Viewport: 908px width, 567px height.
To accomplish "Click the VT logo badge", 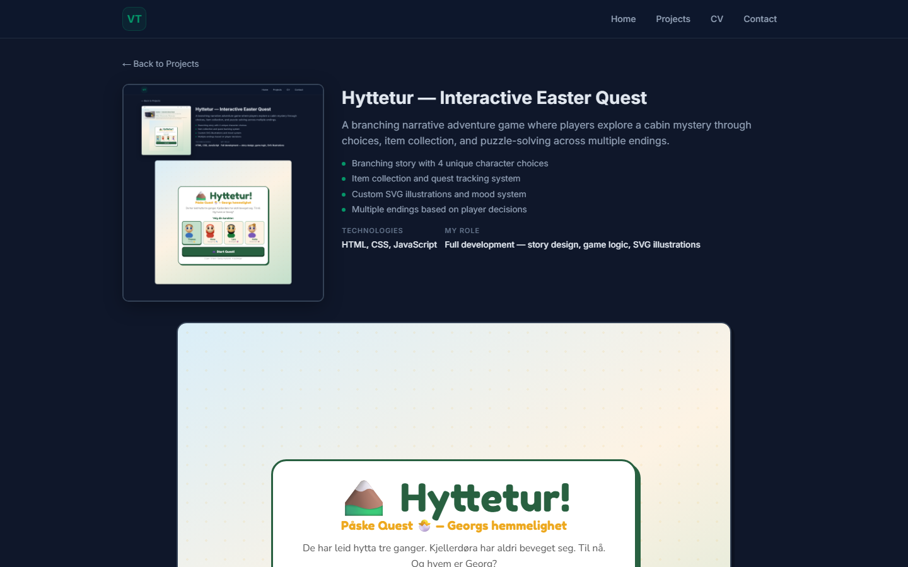I will tap(134, 19).
